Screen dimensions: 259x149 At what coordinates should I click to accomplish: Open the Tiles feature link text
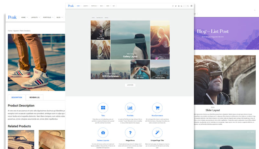103,116
